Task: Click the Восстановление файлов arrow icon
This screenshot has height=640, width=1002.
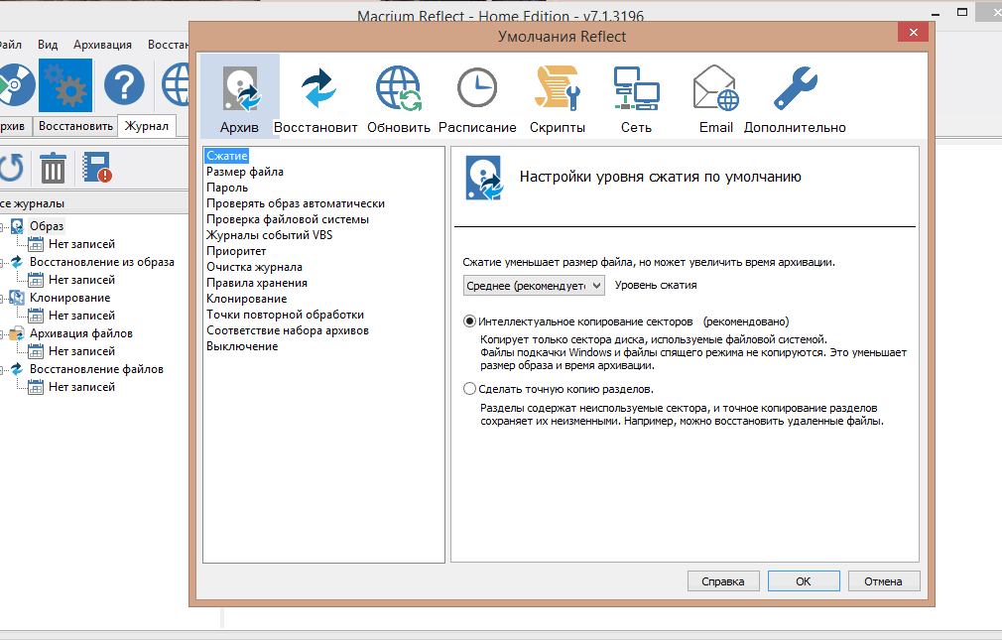Action: point(17,369)
